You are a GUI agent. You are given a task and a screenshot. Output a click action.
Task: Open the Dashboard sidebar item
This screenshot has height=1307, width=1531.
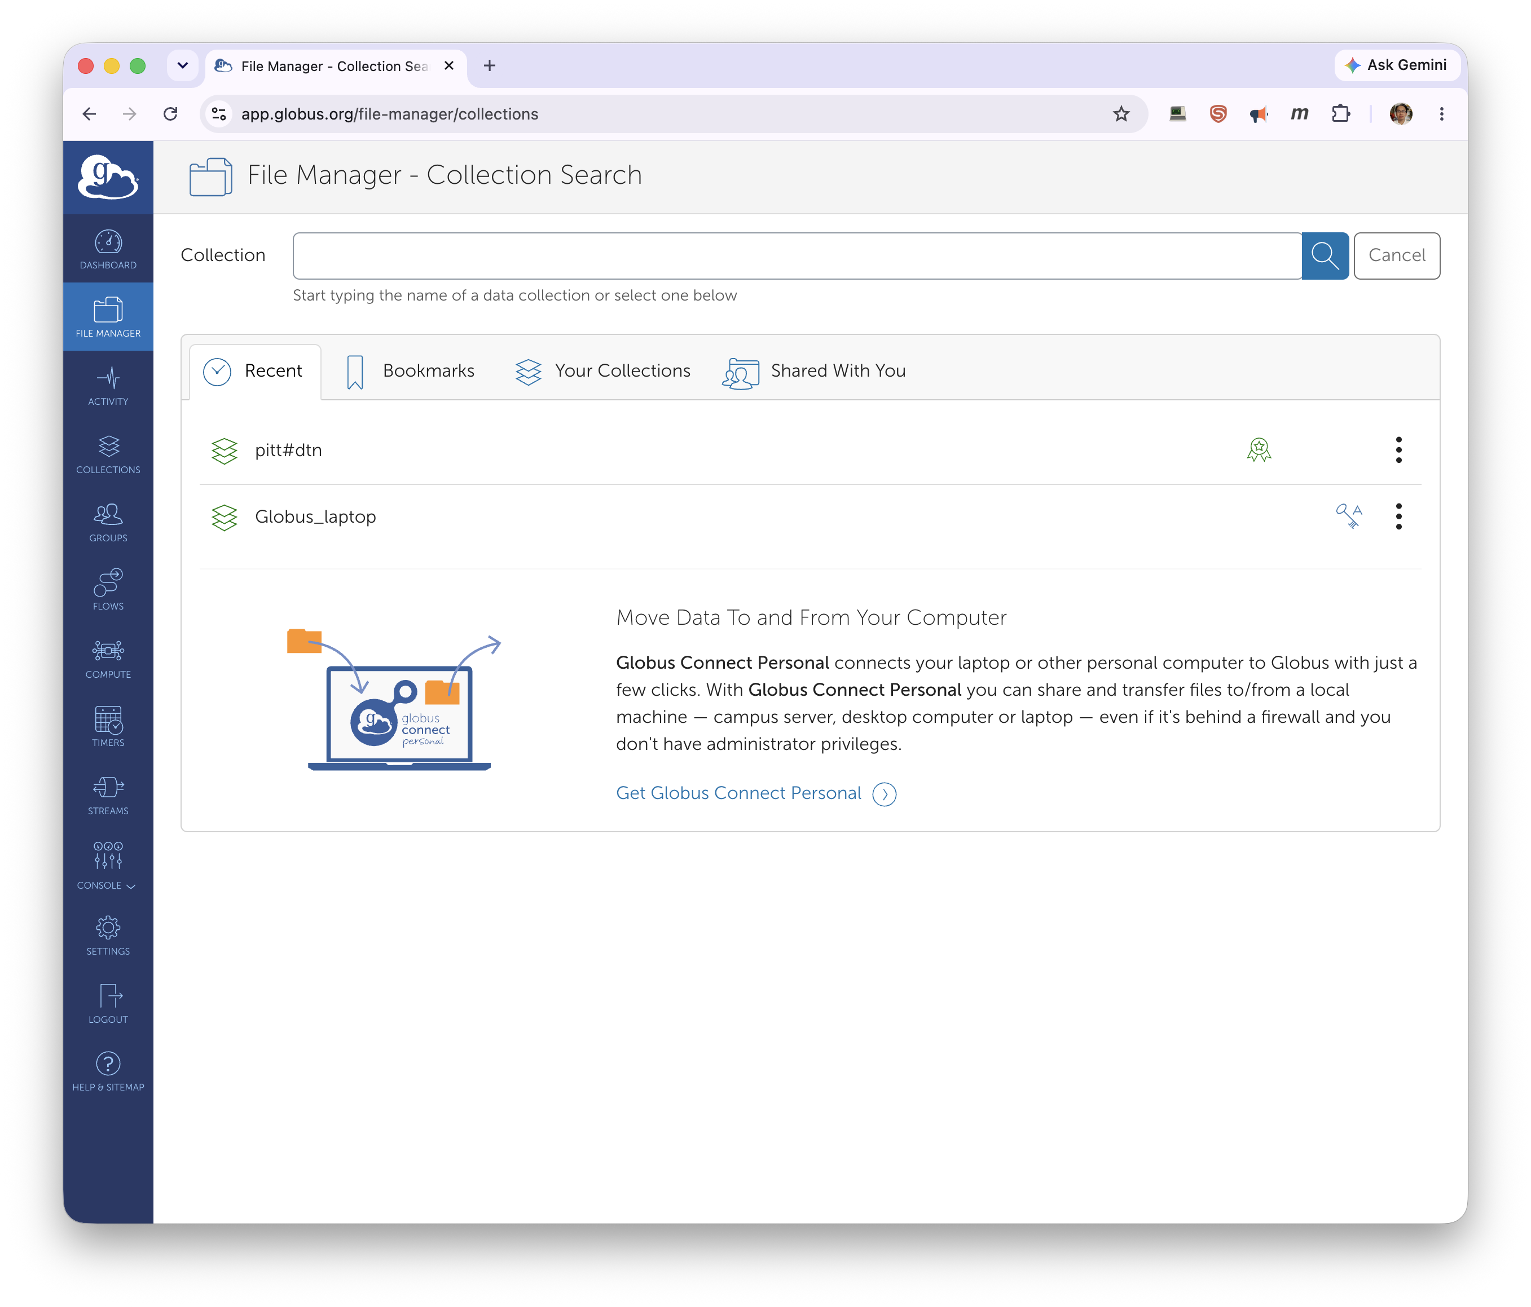[108, 250]
